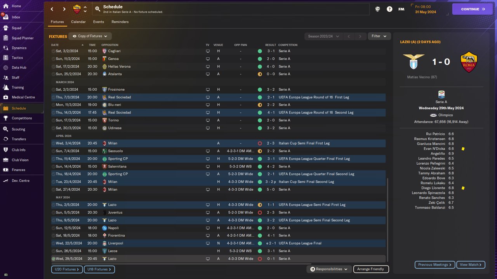Click the Home icon in the sidebar
This screenshot has height=279, width=497.
[x=5, y=6]
